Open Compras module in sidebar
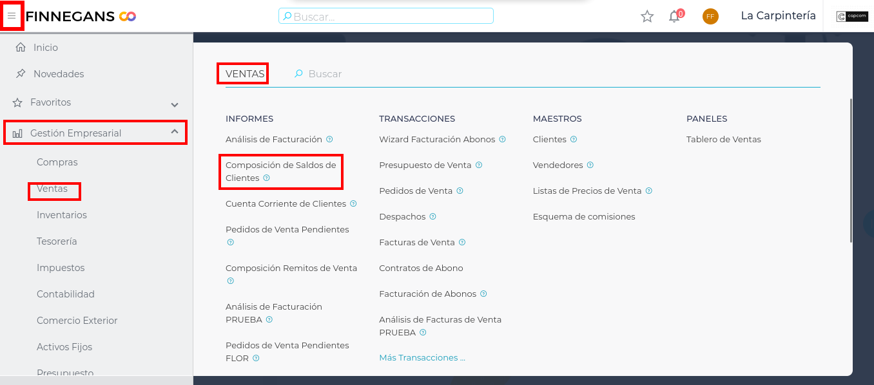This screenshot has height=385, width=874. (57, 162)
